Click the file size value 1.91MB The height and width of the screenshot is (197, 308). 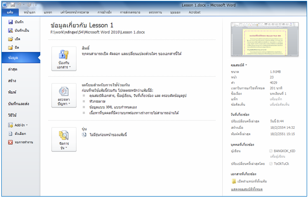click(275, 72)
